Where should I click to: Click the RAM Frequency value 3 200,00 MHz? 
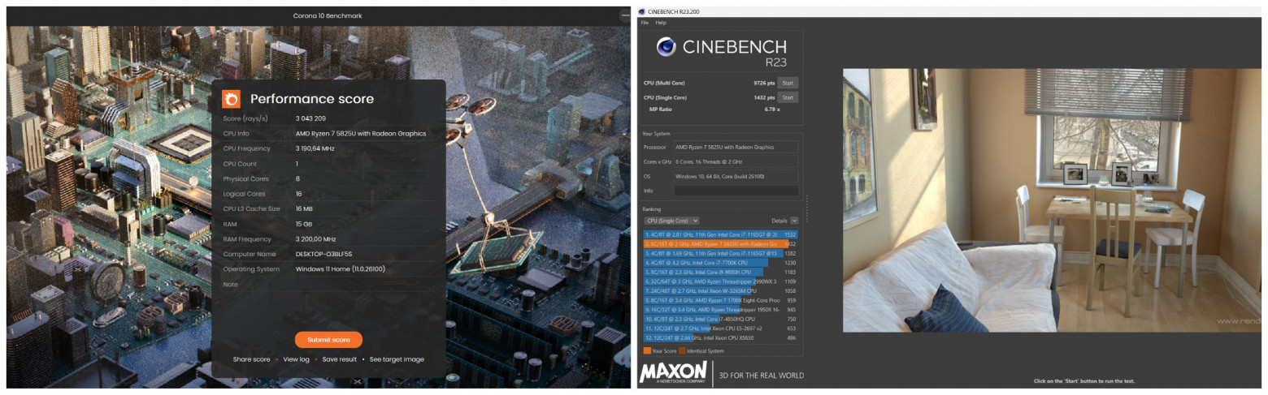[x=316, y=239]
